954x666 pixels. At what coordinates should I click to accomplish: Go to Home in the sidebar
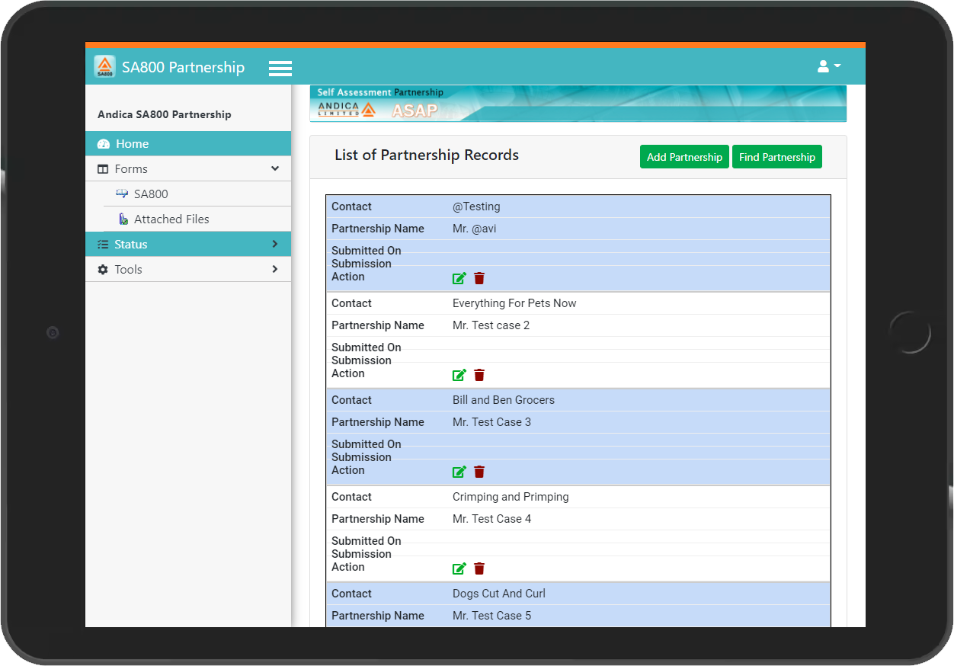[x=132, y=144]
